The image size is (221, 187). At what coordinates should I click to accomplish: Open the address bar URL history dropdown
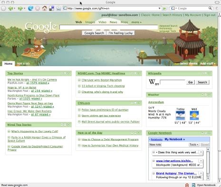(x=160, y=8)
